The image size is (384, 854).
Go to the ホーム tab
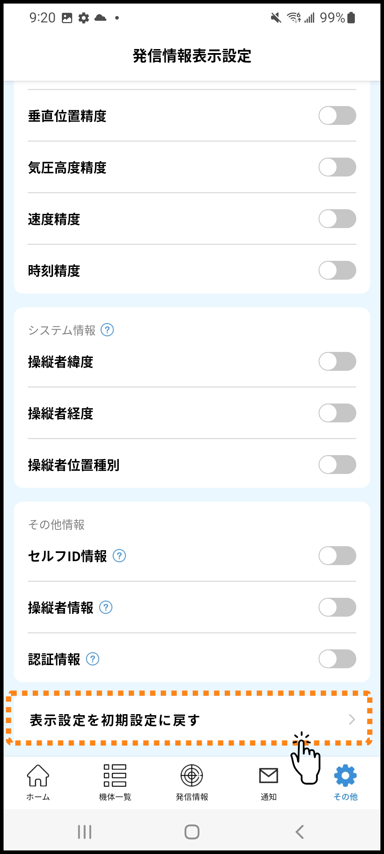38,782
